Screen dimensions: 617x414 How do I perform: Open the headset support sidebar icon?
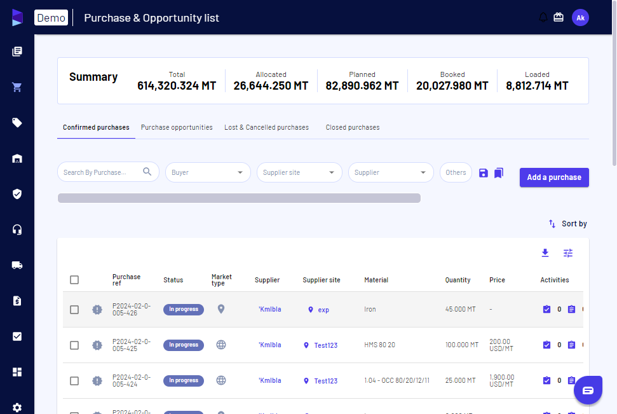tap(17, 230)
